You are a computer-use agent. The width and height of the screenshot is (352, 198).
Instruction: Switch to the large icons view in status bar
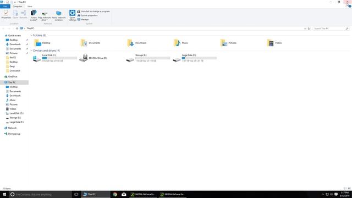pos(349,188)
